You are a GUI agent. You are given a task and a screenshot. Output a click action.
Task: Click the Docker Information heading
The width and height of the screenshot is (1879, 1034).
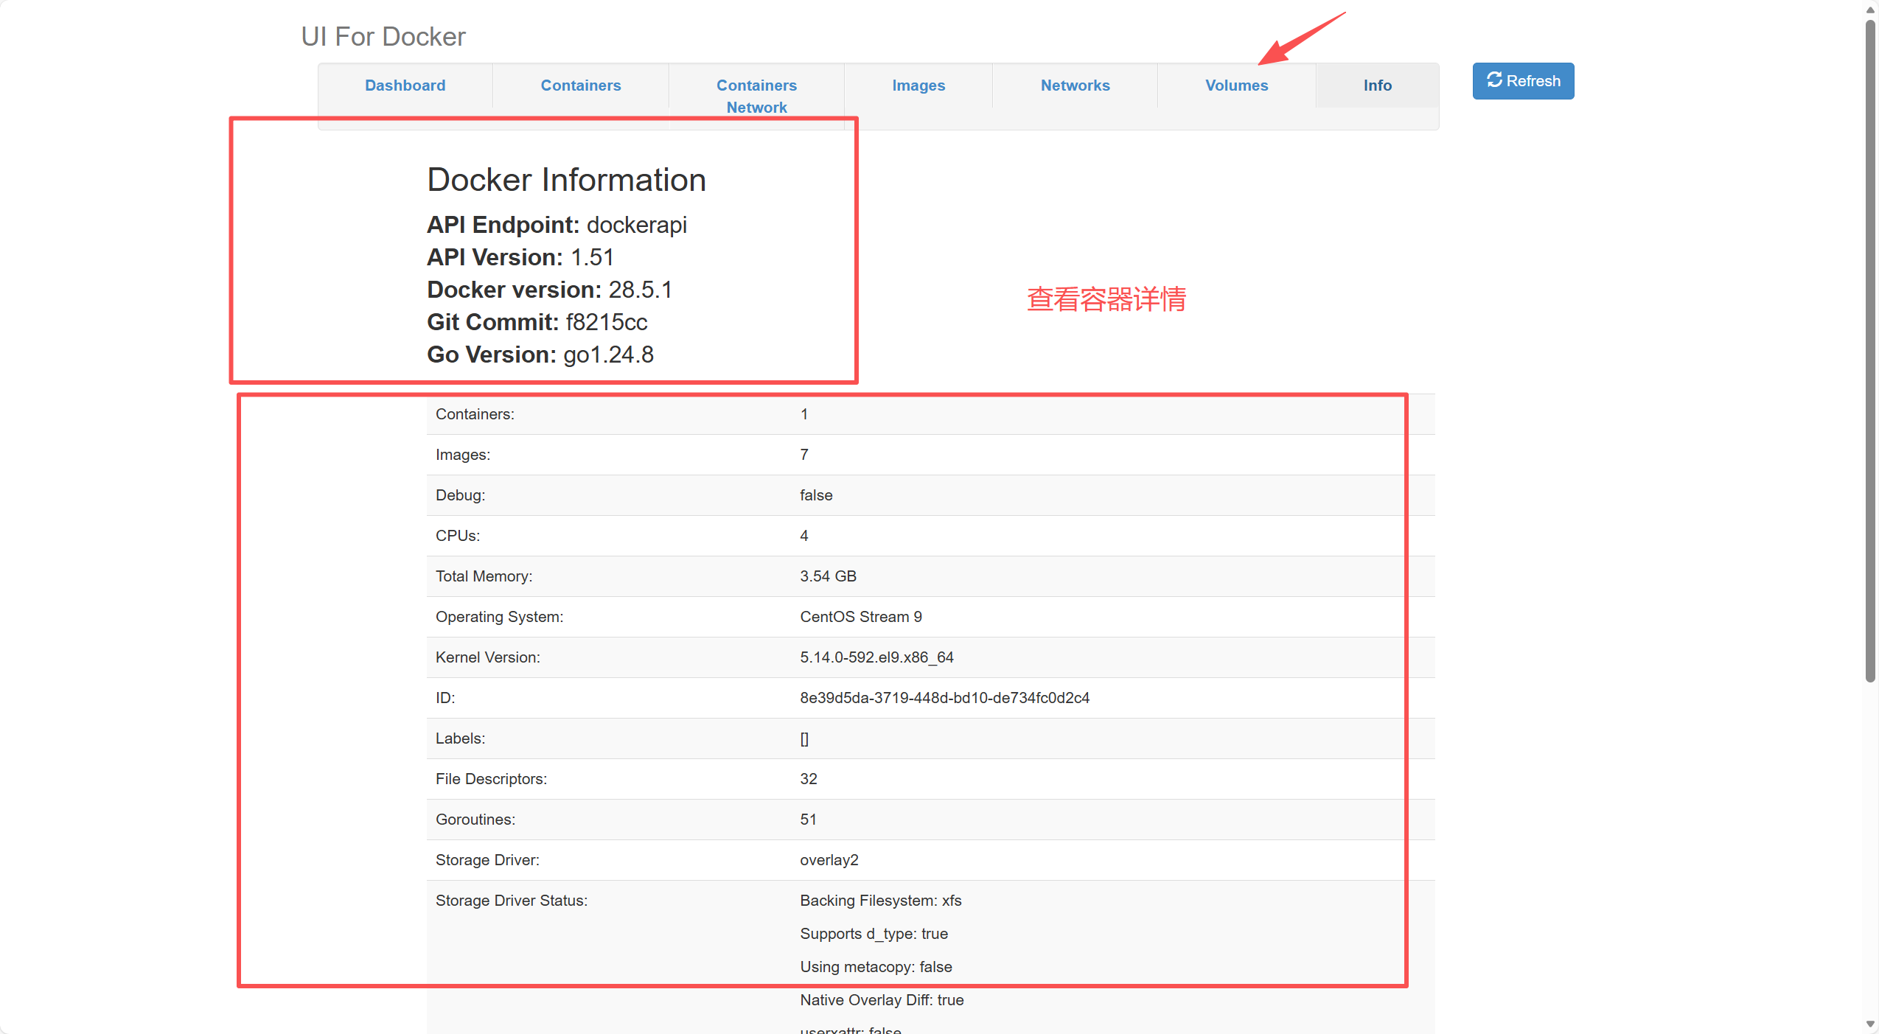(x=566, y=181)
